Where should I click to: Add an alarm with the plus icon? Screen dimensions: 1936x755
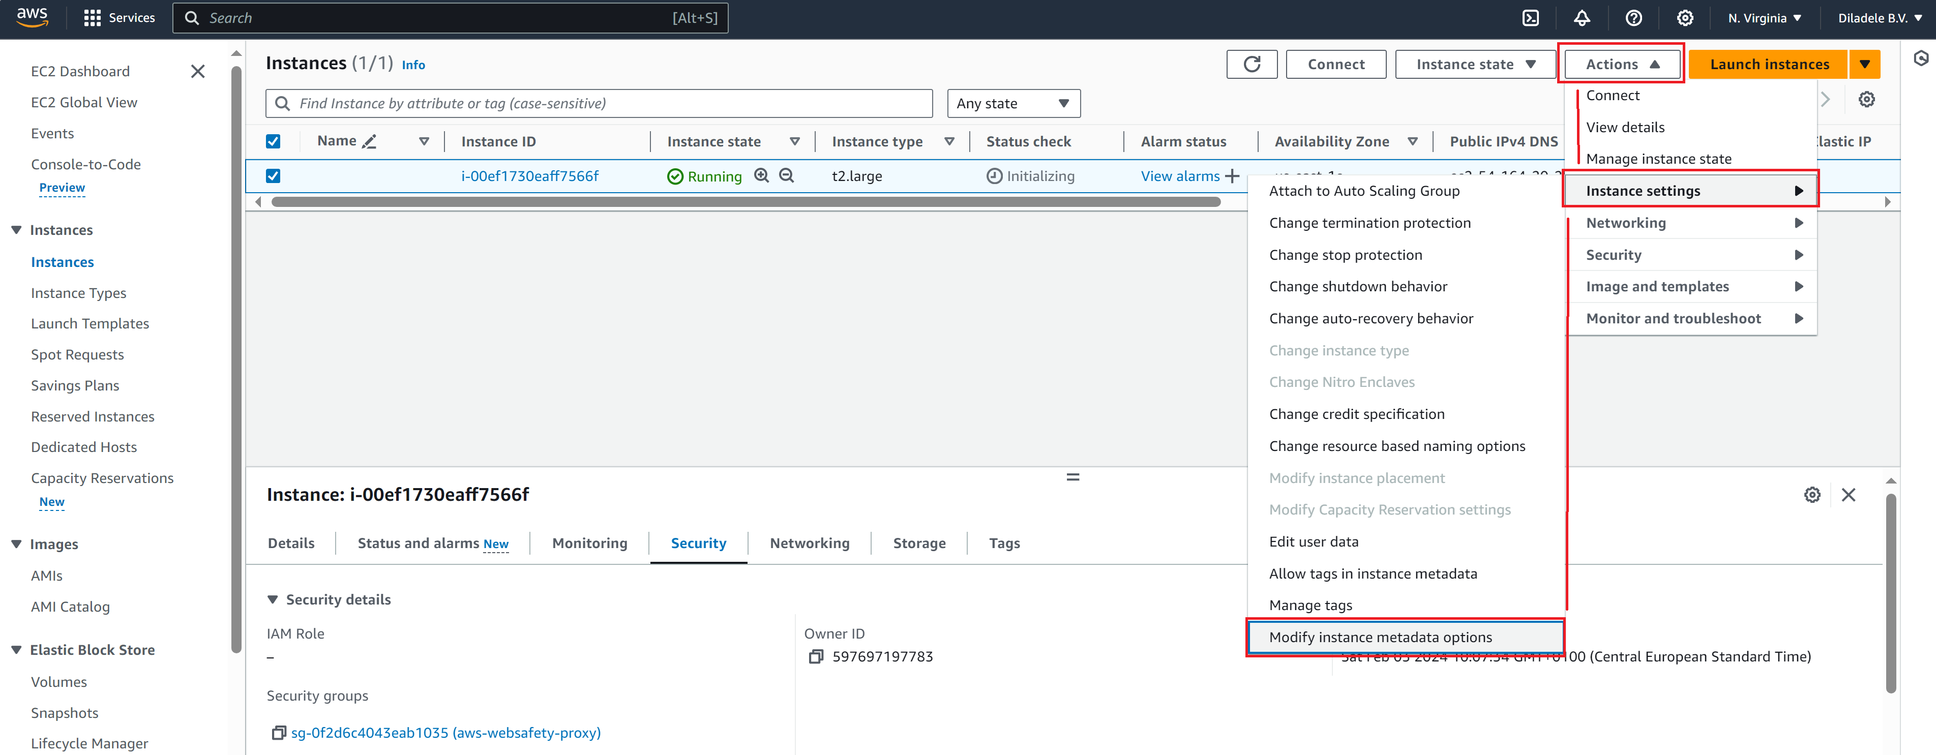(1232, 176)
